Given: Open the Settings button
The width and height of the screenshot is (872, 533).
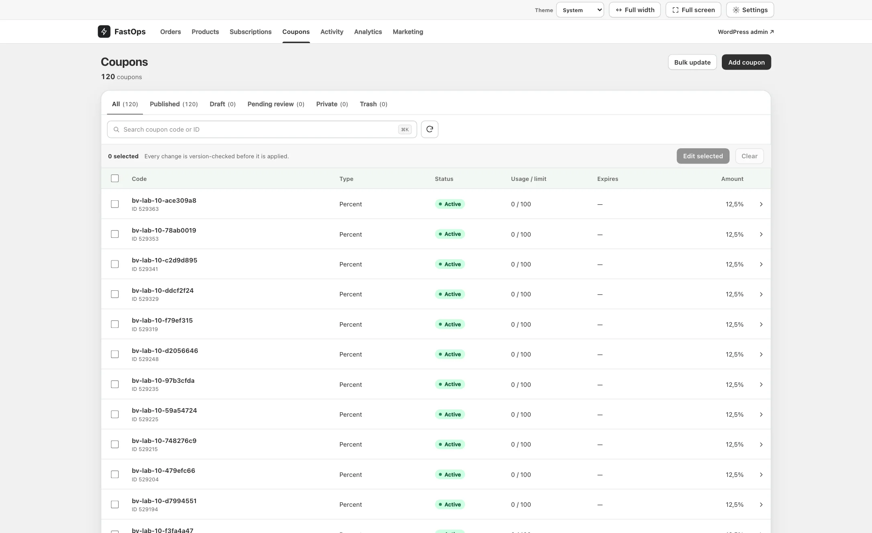Looking at the screenshot, I should tap(750, 10).
